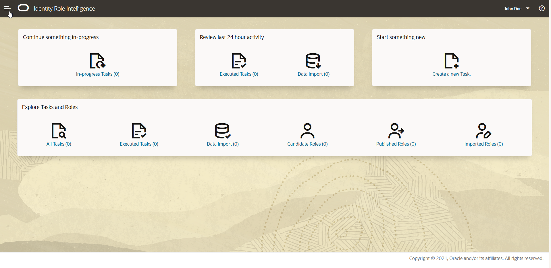Open the In-progress Tasks (0) link

point(98,74)
